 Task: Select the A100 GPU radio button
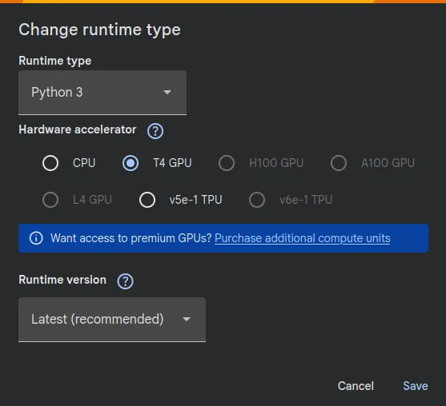[x=339, y=163]
